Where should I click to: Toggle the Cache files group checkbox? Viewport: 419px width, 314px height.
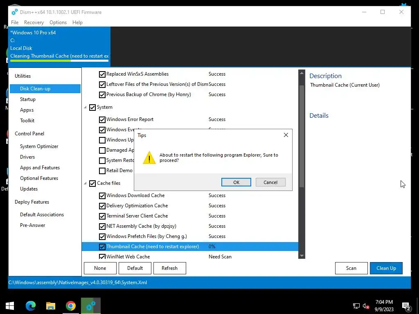click(x=92, y=184)
